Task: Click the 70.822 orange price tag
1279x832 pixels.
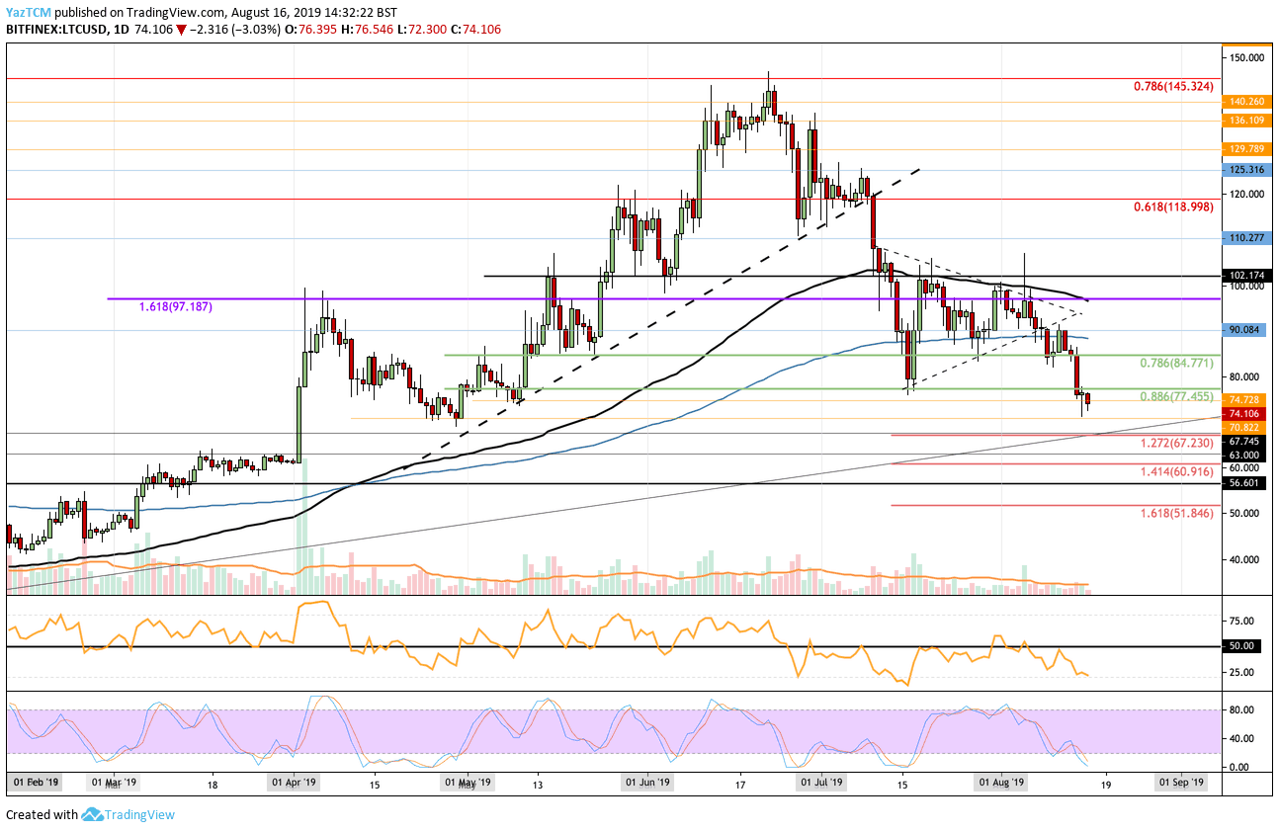Action: pyautogui.click(x=1246, y=427)
